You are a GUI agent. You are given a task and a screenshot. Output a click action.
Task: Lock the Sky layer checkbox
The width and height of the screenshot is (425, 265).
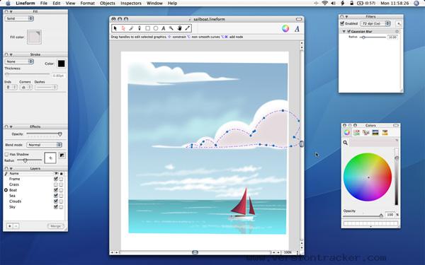point(61,207)
